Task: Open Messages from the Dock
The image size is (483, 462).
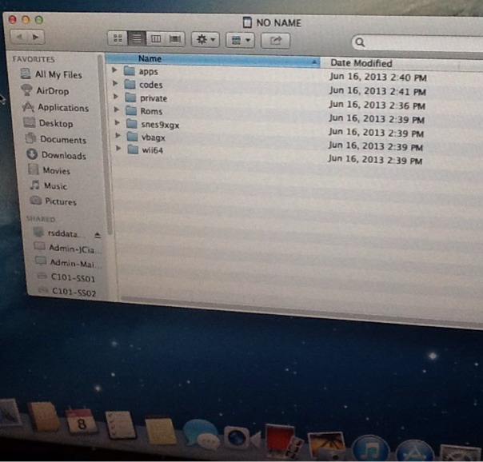Action: [199, 434]
